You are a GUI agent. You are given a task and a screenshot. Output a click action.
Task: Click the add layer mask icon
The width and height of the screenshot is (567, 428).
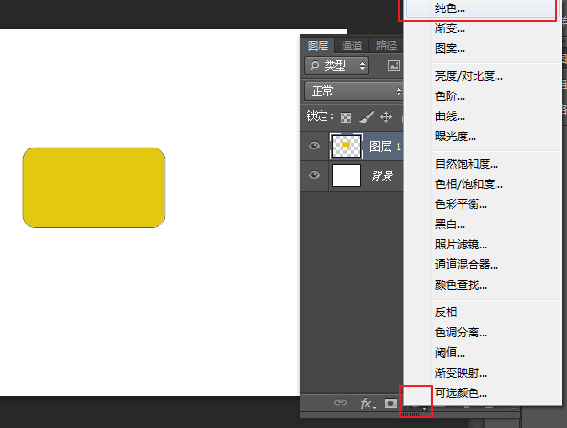[x=390, y=403]
